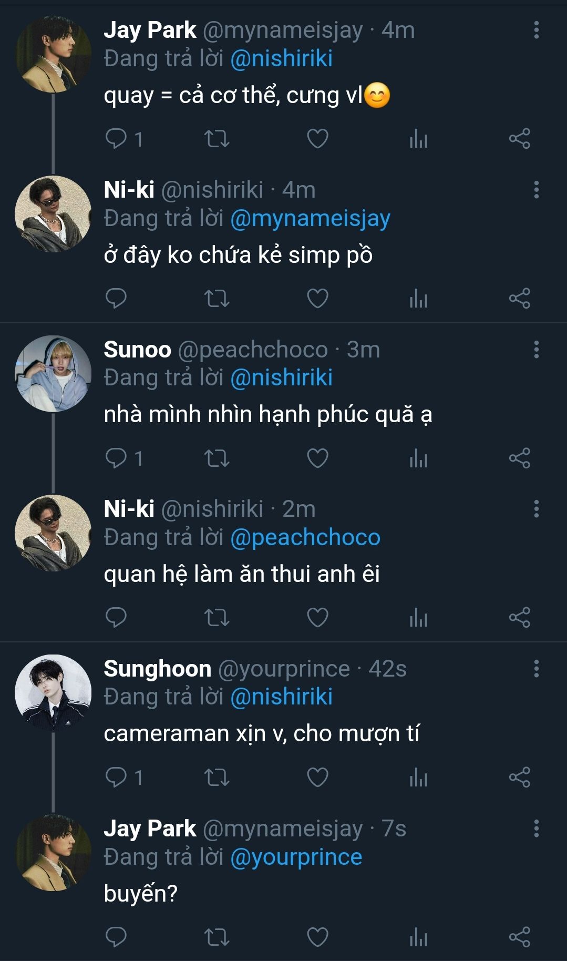This screenshot has width=567, height=961.
Task: Open Sunghoon's profile picture
Action: pyautogui.click(x=53, y=692)
